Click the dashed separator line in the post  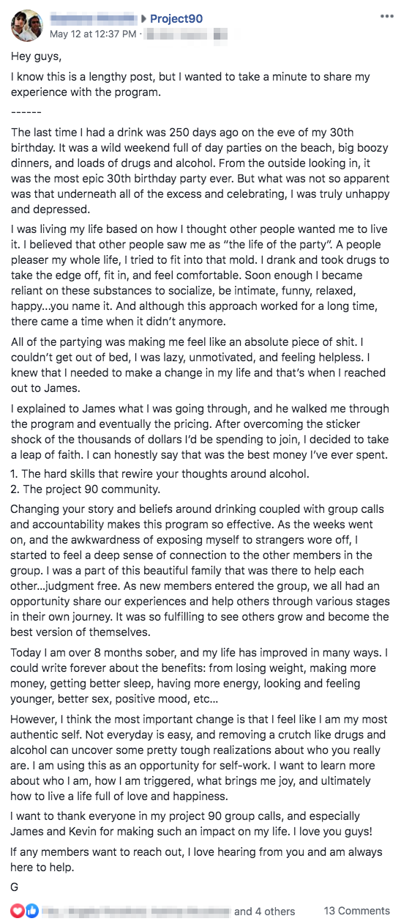(x=26, y=111)
